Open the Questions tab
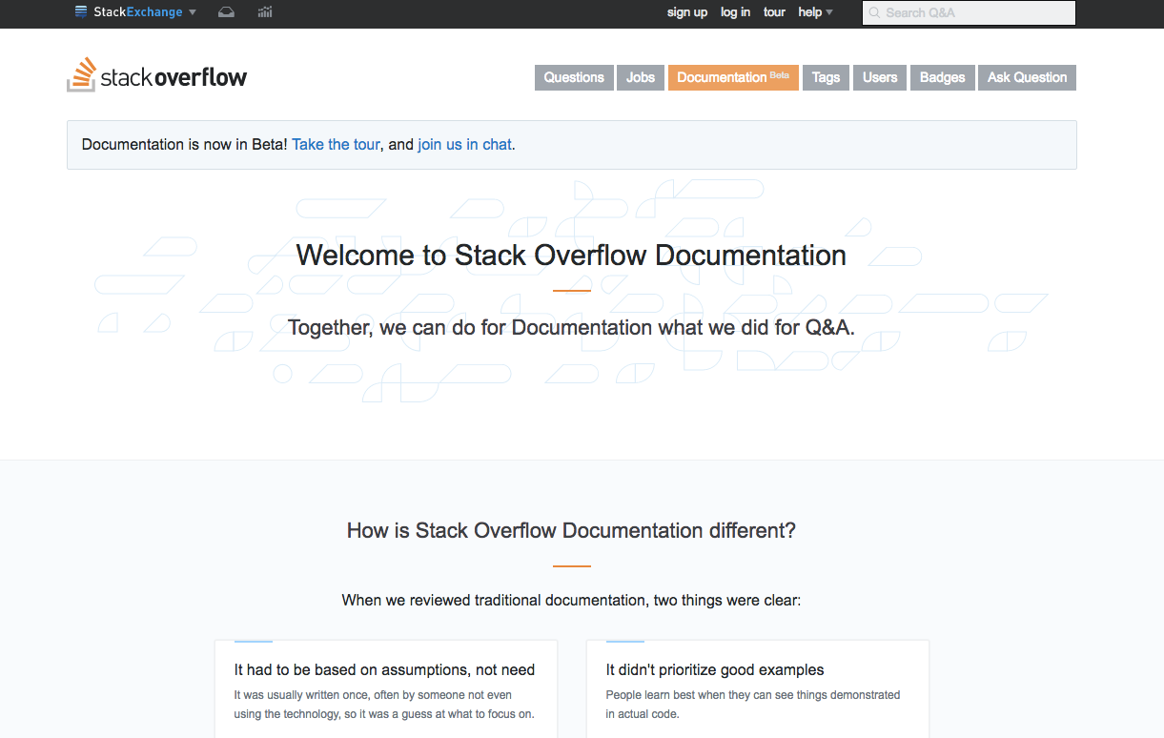The width and height of the screenshot is (1164, 738). [x=574, y=77]
